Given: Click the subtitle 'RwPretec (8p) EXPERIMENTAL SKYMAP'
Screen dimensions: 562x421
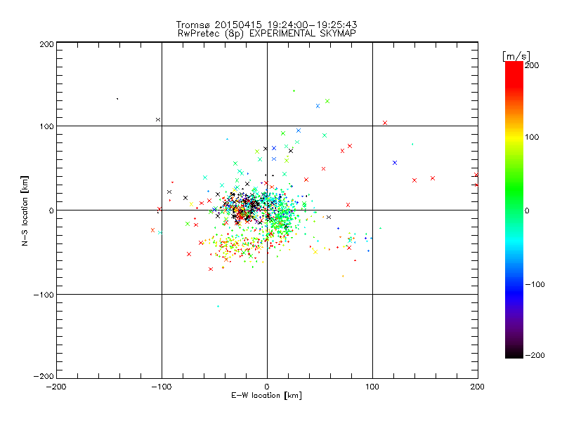Looking at the screenshot, I should (267, 34).
